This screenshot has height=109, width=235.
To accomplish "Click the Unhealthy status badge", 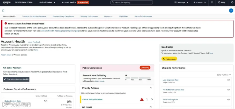I will click(x=145, y=68).
